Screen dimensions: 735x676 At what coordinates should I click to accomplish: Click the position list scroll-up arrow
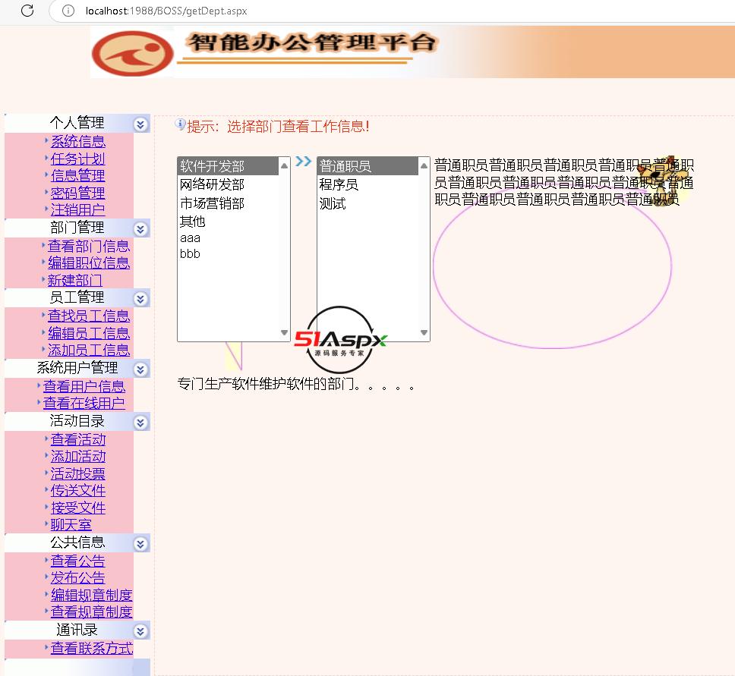pyautogui.click(x=424, y=165)
